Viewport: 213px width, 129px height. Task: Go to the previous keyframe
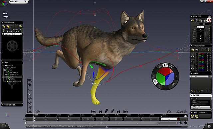click(100, 112)
